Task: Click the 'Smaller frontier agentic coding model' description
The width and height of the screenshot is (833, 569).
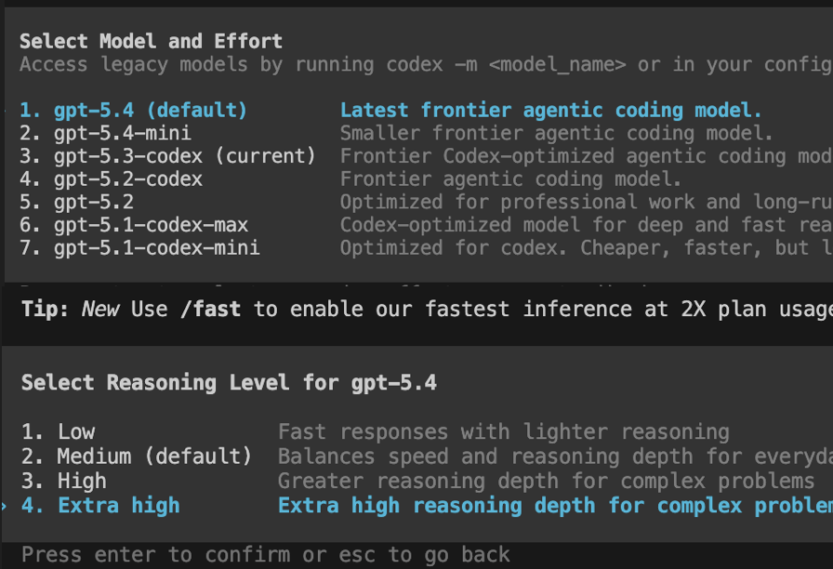Action: (x=556, y=133)
